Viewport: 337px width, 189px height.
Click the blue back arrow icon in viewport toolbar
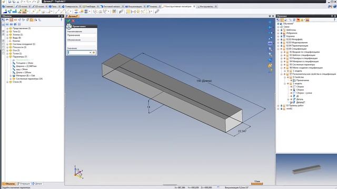pos(270,27)
